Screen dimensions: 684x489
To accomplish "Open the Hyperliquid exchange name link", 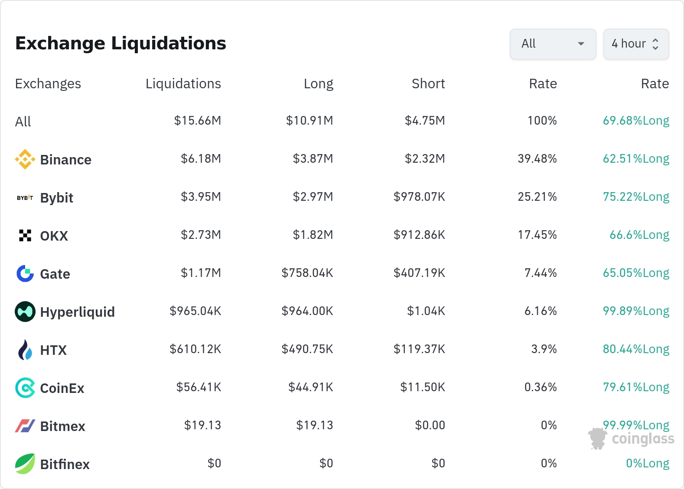I will [77, 312].
